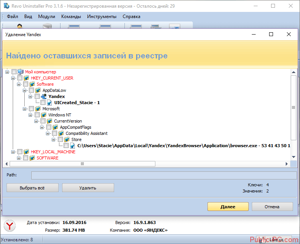This screenshot has height=244, width=300.
Task: Check the UICreated_Stacie - 1 value checkbox
Action: pyautogui.click(x=43, y=103)
